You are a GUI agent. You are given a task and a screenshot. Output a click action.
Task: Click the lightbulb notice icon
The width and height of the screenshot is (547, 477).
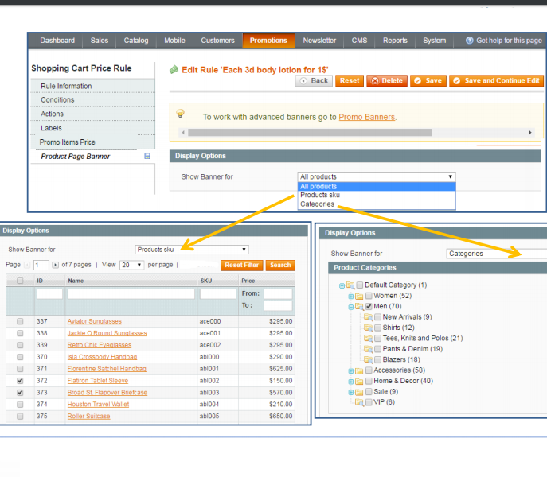[180, 114]
